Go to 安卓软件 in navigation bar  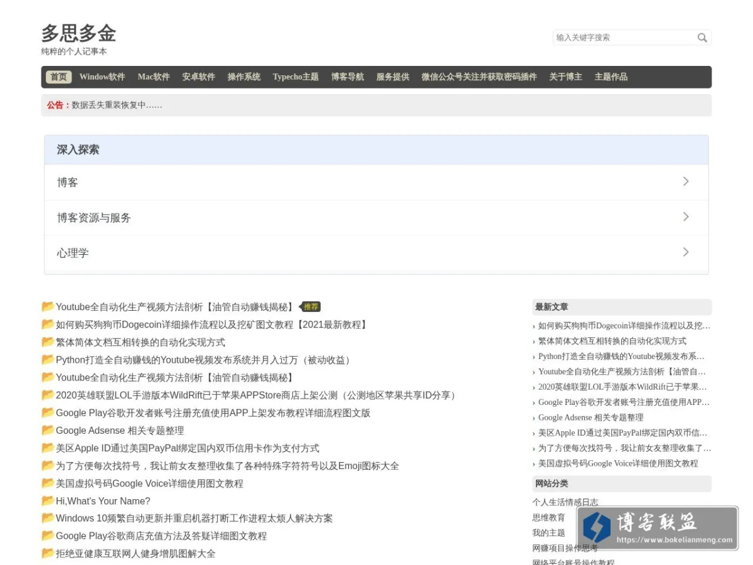pyautogui.click(x=198, y=77)
